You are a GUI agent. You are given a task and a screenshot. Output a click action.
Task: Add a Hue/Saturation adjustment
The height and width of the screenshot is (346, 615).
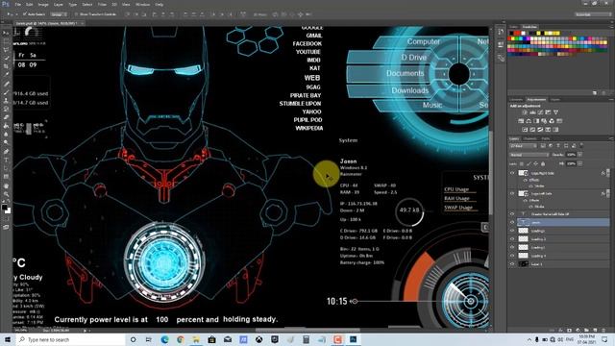[521, 121]
